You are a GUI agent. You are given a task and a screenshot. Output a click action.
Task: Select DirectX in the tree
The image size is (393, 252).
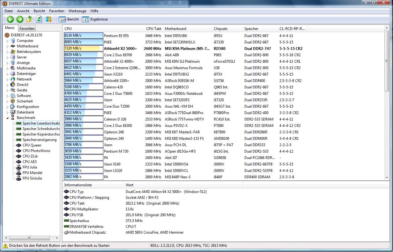click(x=23, y=85)
